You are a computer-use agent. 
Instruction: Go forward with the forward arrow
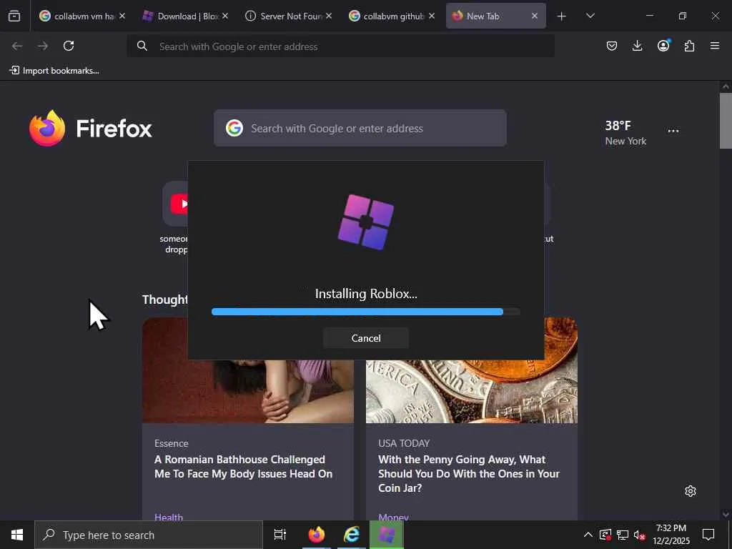click(x=43, y=46)
